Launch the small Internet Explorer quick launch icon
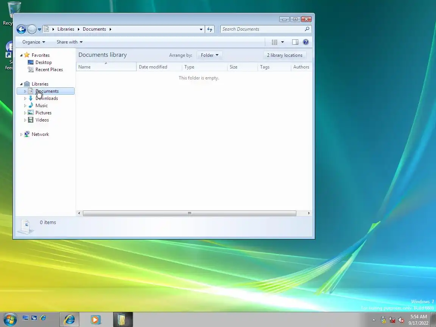This screenshot has width=436, height=327. [x=43, y=318]
